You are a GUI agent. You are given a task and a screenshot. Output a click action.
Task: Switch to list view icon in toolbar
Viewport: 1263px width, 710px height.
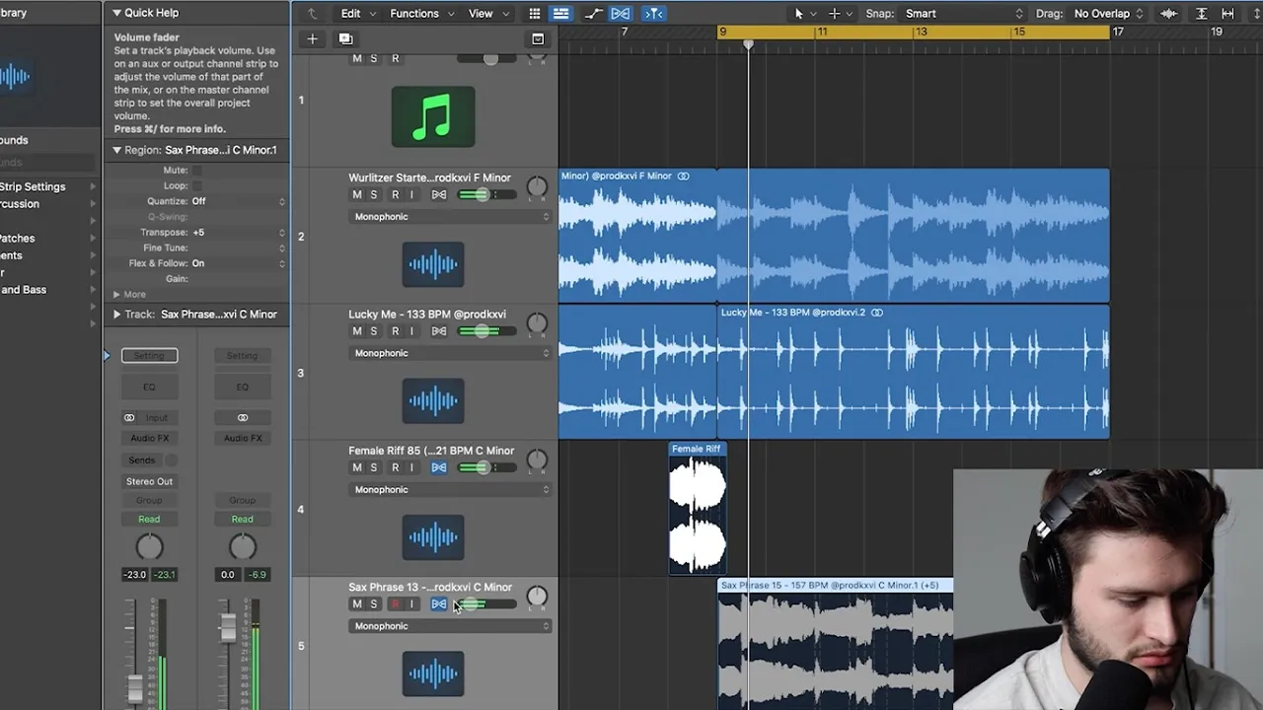(x=560, y=14)
